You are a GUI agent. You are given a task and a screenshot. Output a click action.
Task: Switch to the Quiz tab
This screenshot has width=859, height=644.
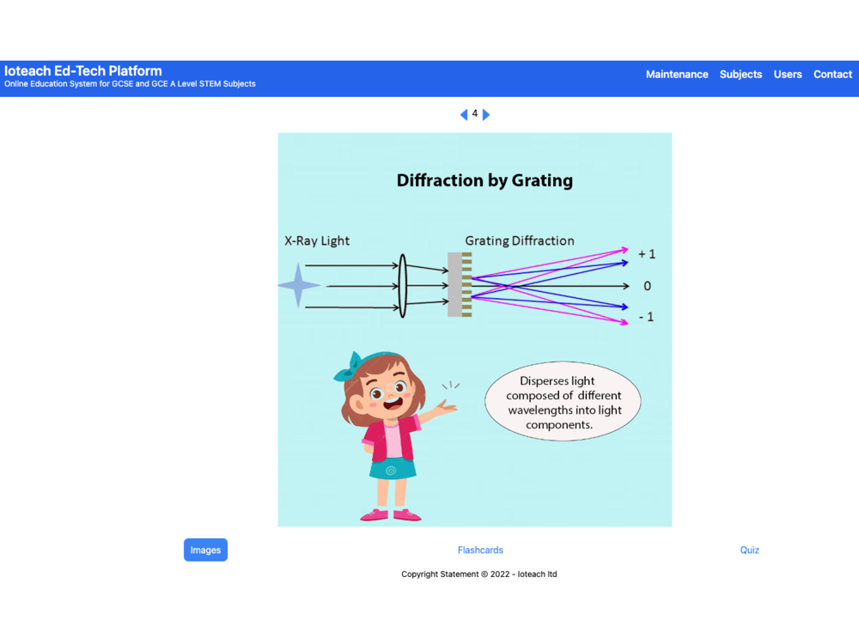pos(749,550)
